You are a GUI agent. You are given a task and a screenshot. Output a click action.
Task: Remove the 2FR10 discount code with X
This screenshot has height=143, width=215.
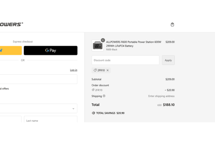coord(107,70)
